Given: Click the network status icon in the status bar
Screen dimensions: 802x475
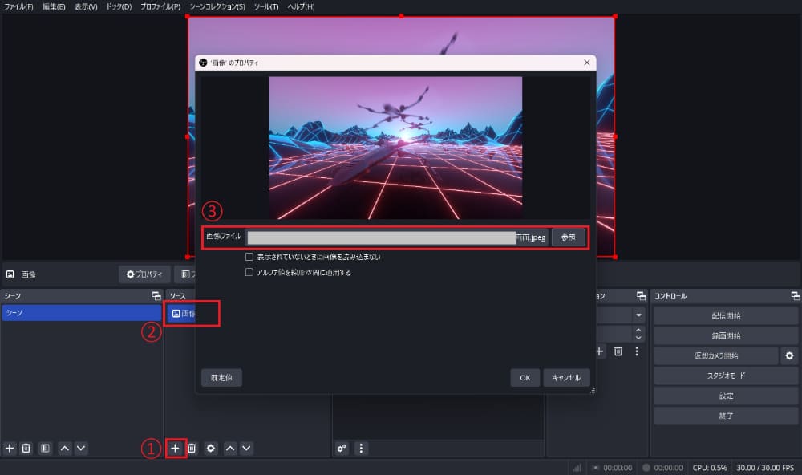Looking at the screenshot, I should (577, 468).
